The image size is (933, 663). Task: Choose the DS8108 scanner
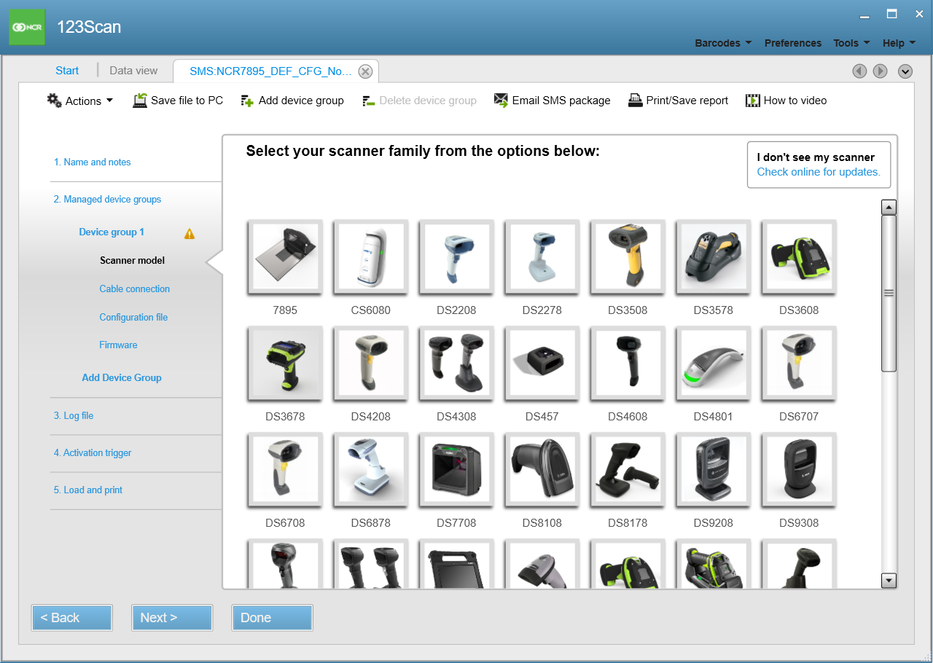point(542,470)
